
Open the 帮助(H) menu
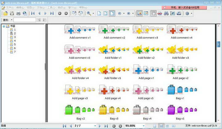tap(83, 7)
